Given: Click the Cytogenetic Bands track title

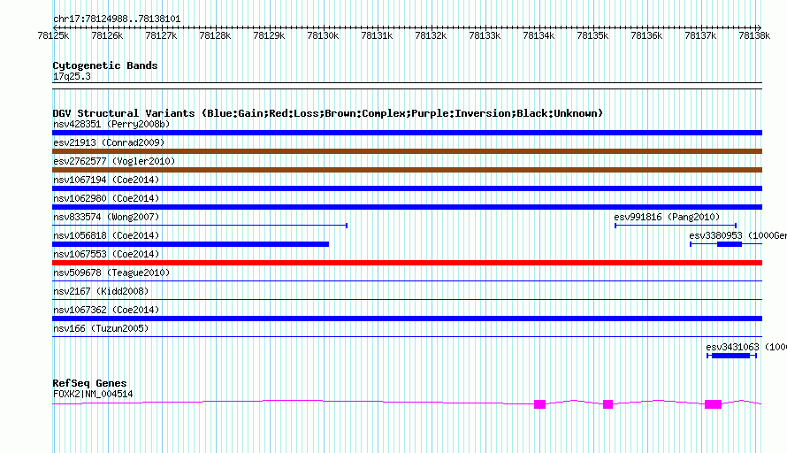Looking at the screenshot, I should (x=105, y=65).
